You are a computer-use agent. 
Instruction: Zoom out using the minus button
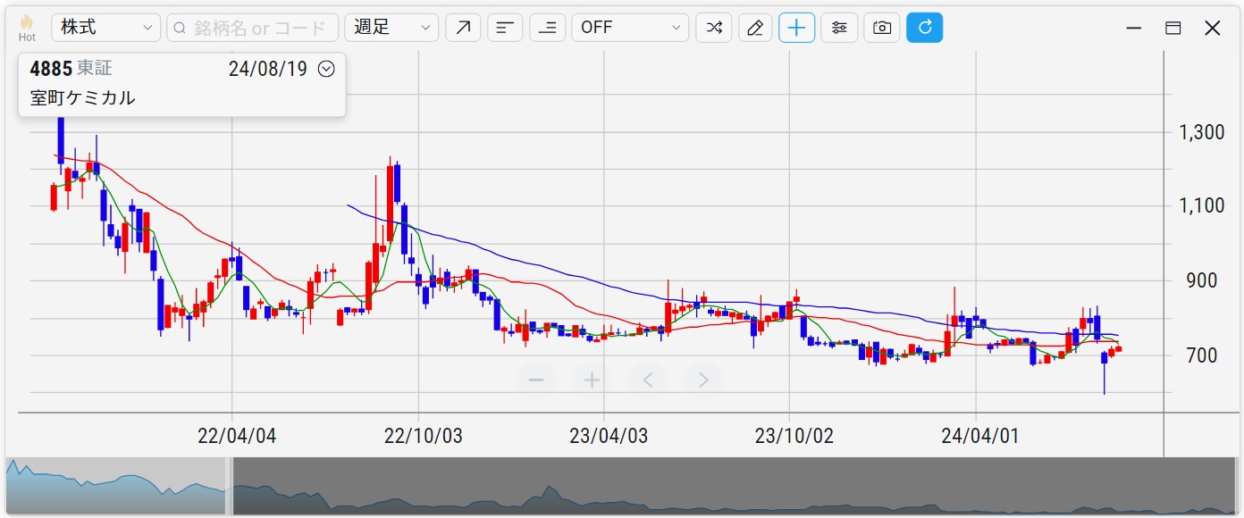pyautogui.click(x=536, y=380)
